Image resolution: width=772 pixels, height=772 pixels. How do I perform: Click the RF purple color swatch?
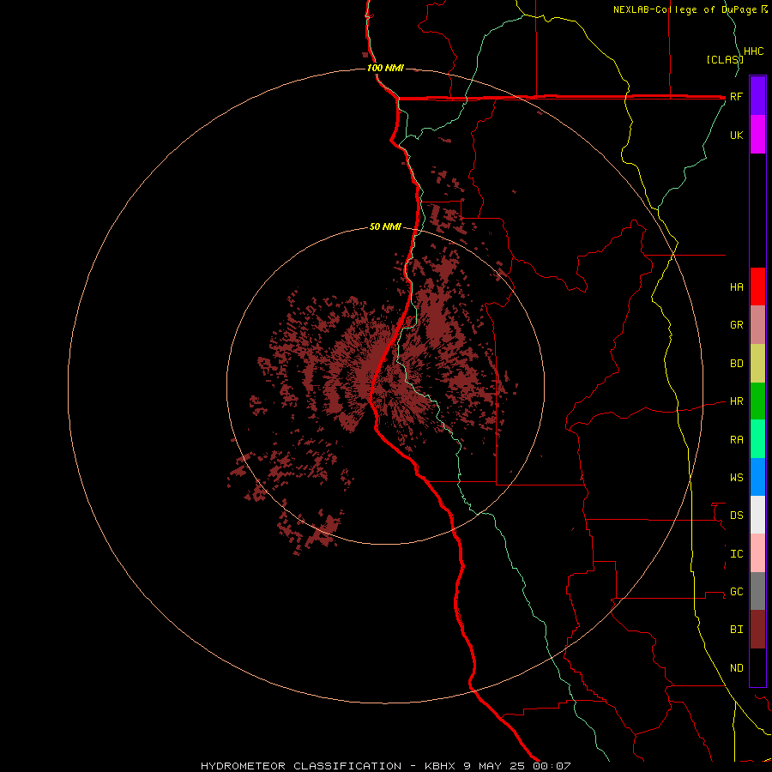pyautogui.click(x=757, y=96)
